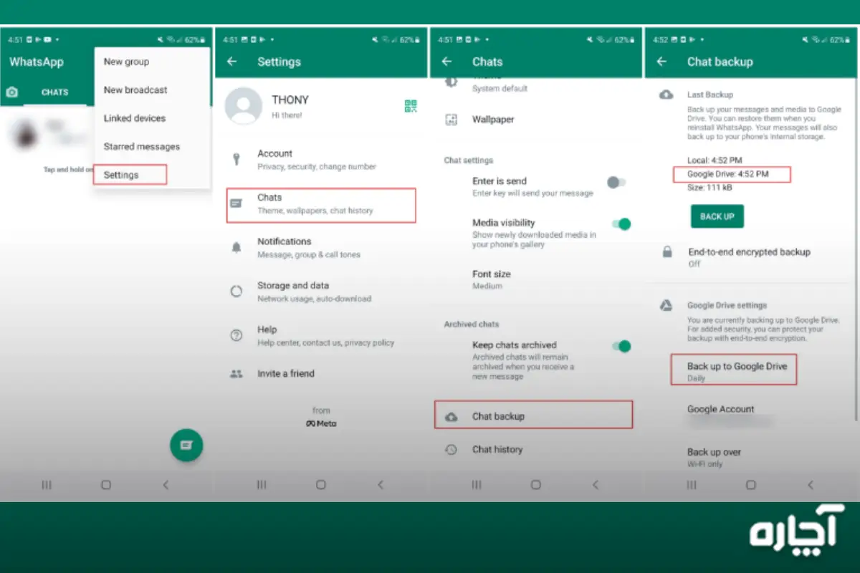This screenshot has height=573, width=860.
Task: Open the new chat floating action button
Action: point(186,445)
